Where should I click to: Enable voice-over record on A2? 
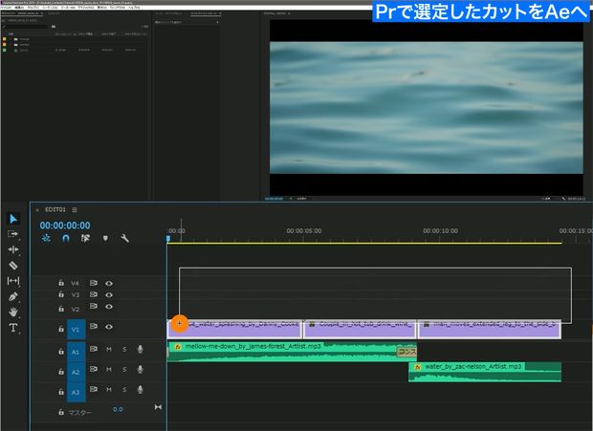[x=140, y=370]
